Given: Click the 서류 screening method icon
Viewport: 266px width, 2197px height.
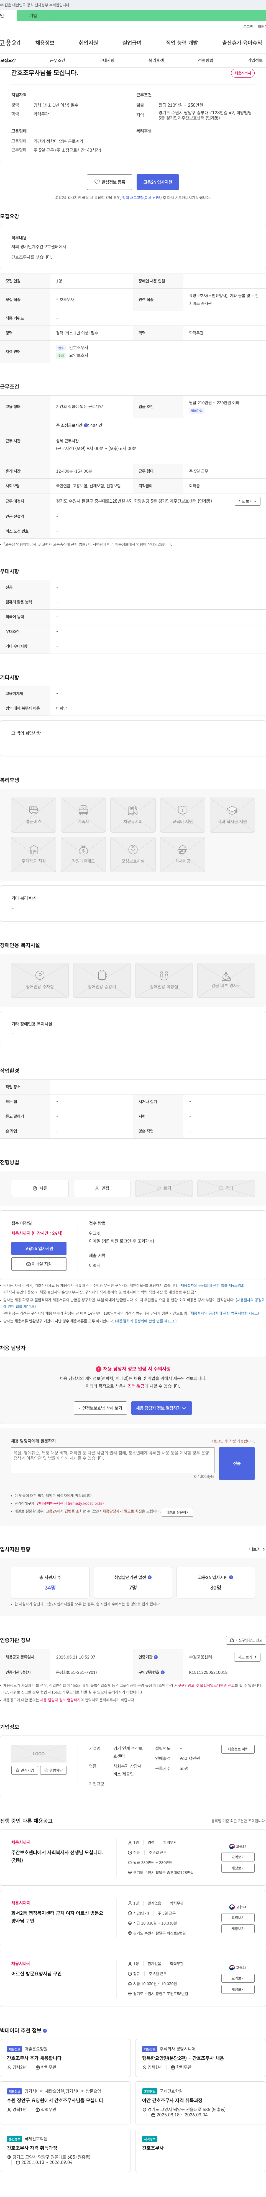Looking at the screenshot, I should [x=35, y=1188].
